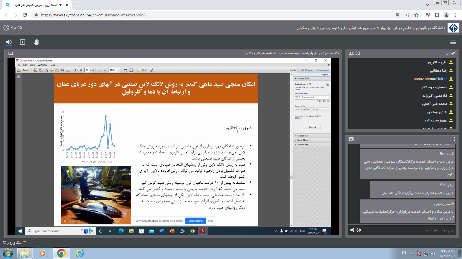Open the Skyroom hamburger menu
462x259 pixels.
coord(453,42)
